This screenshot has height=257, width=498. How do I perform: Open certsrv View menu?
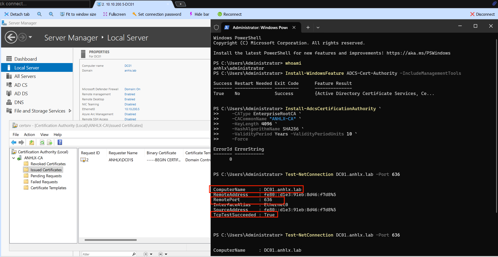[44, 135]
